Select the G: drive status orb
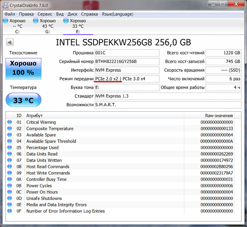This screenshot has width=247, height=227. 36,20
